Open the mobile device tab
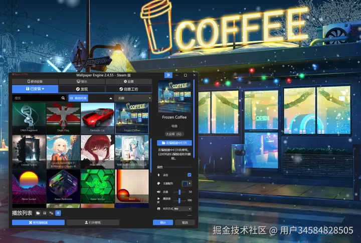The height and width of the screenshot is (243, 361). 35,82
